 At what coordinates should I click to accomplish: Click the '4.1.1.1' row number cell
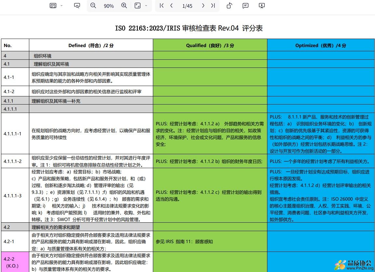pos(15,109)
